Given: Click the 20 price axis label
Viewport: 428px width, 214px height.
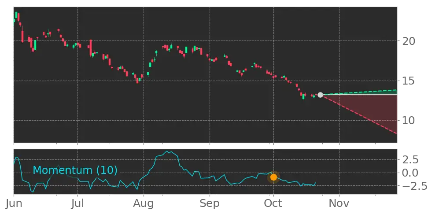Looking at the screenshot, I should coord(409,41).
